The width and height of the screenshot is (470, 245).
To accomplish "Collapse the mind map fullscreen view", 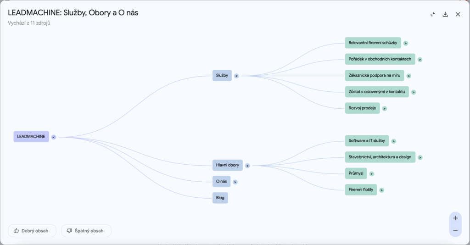I will (x=432, y=14).
